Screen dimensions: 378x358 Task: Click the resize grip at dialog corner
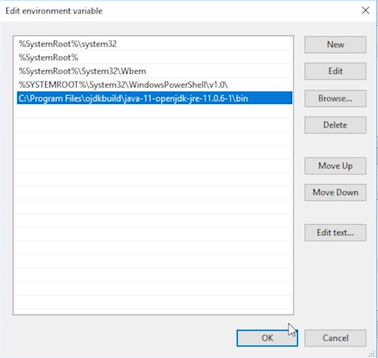click(x=372, y=354)
